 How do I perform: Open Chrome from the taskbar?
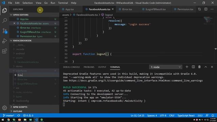[8, 120]
